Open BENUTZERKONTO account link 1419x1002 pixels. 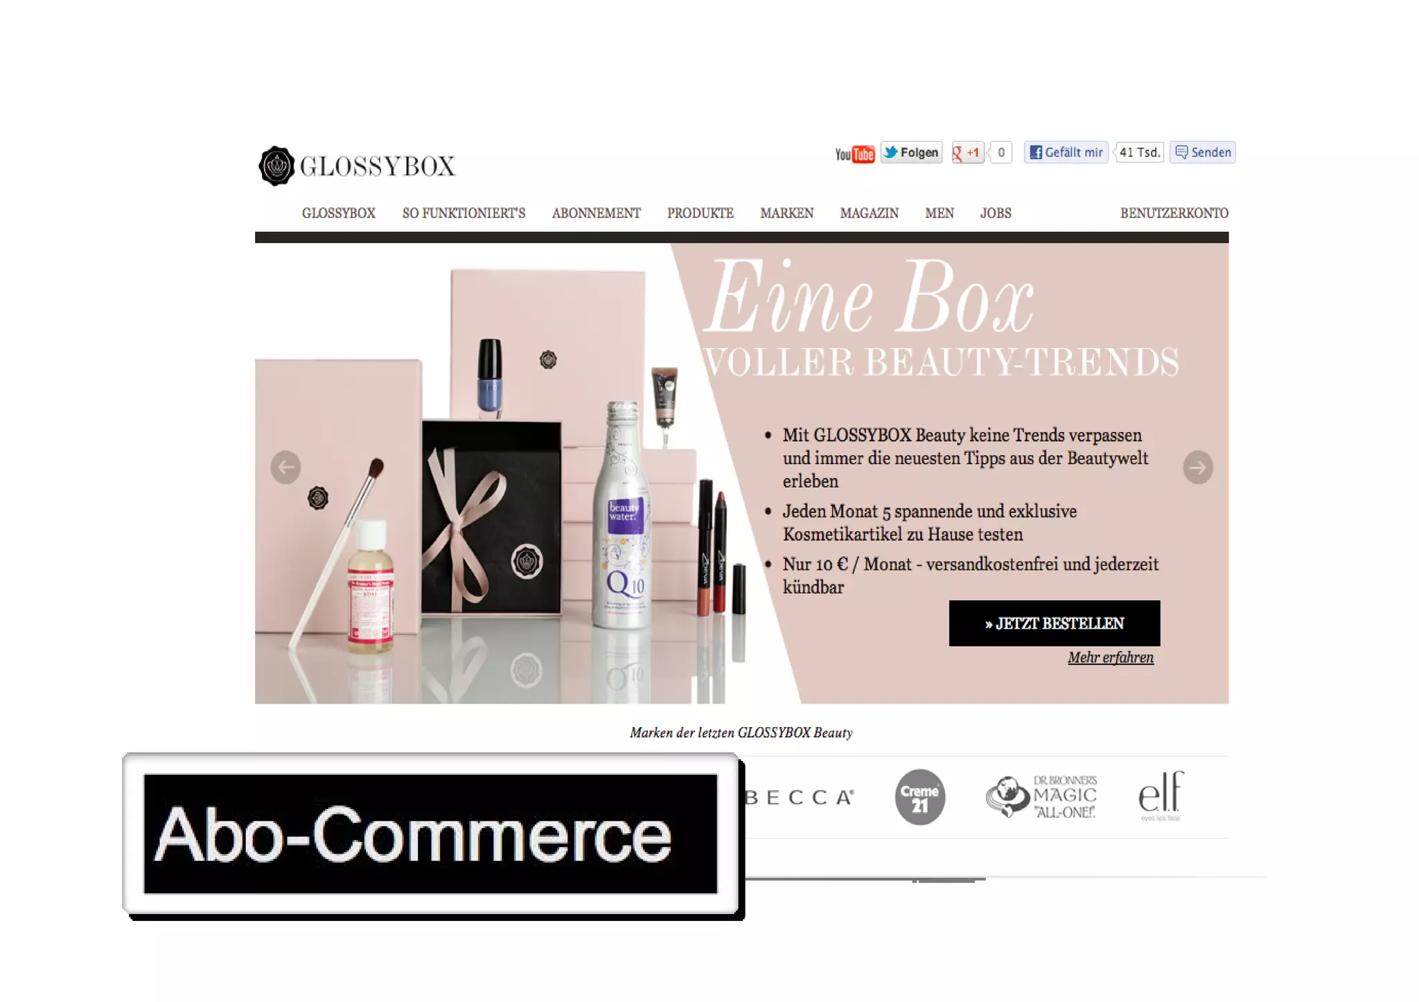(x=1174, y=213)
